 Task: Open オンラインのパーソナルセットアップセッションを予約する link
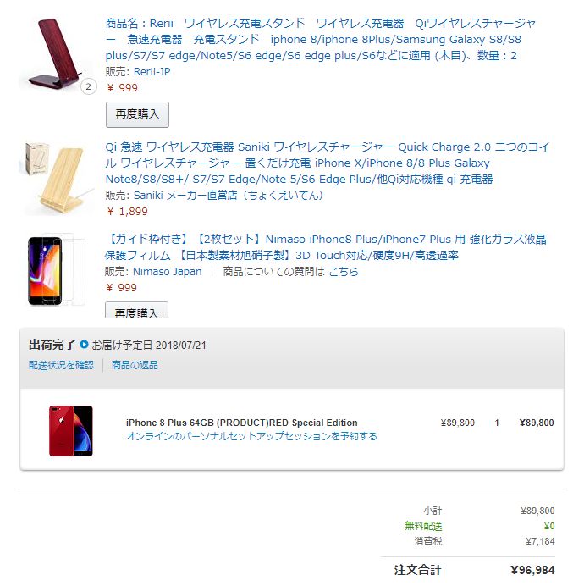point(251,436)
